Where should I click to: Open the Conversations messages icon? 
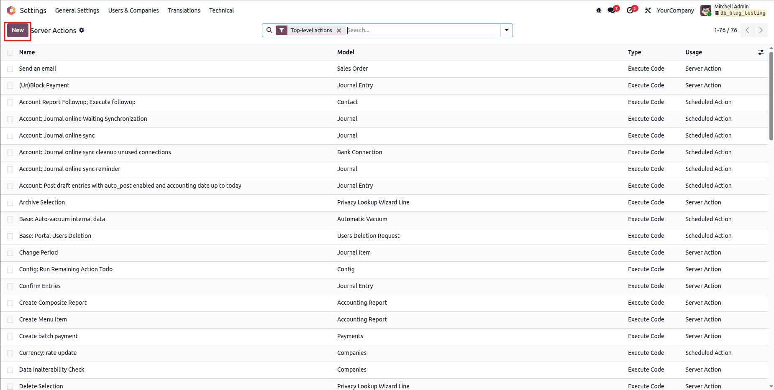[611, 10]
